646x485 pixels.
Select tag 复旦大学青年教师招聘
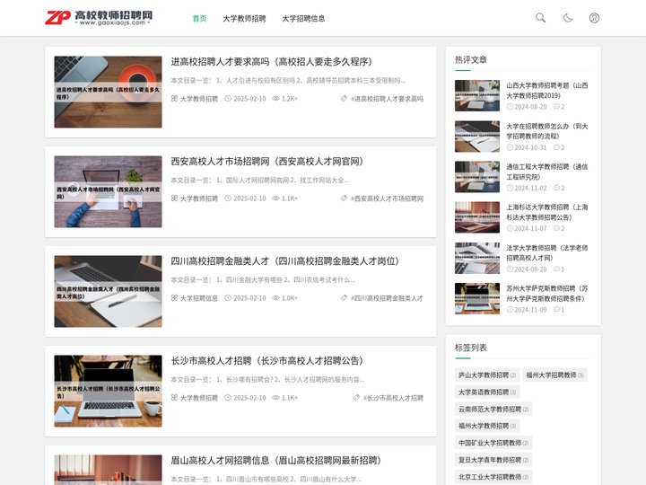click(493, 460)
